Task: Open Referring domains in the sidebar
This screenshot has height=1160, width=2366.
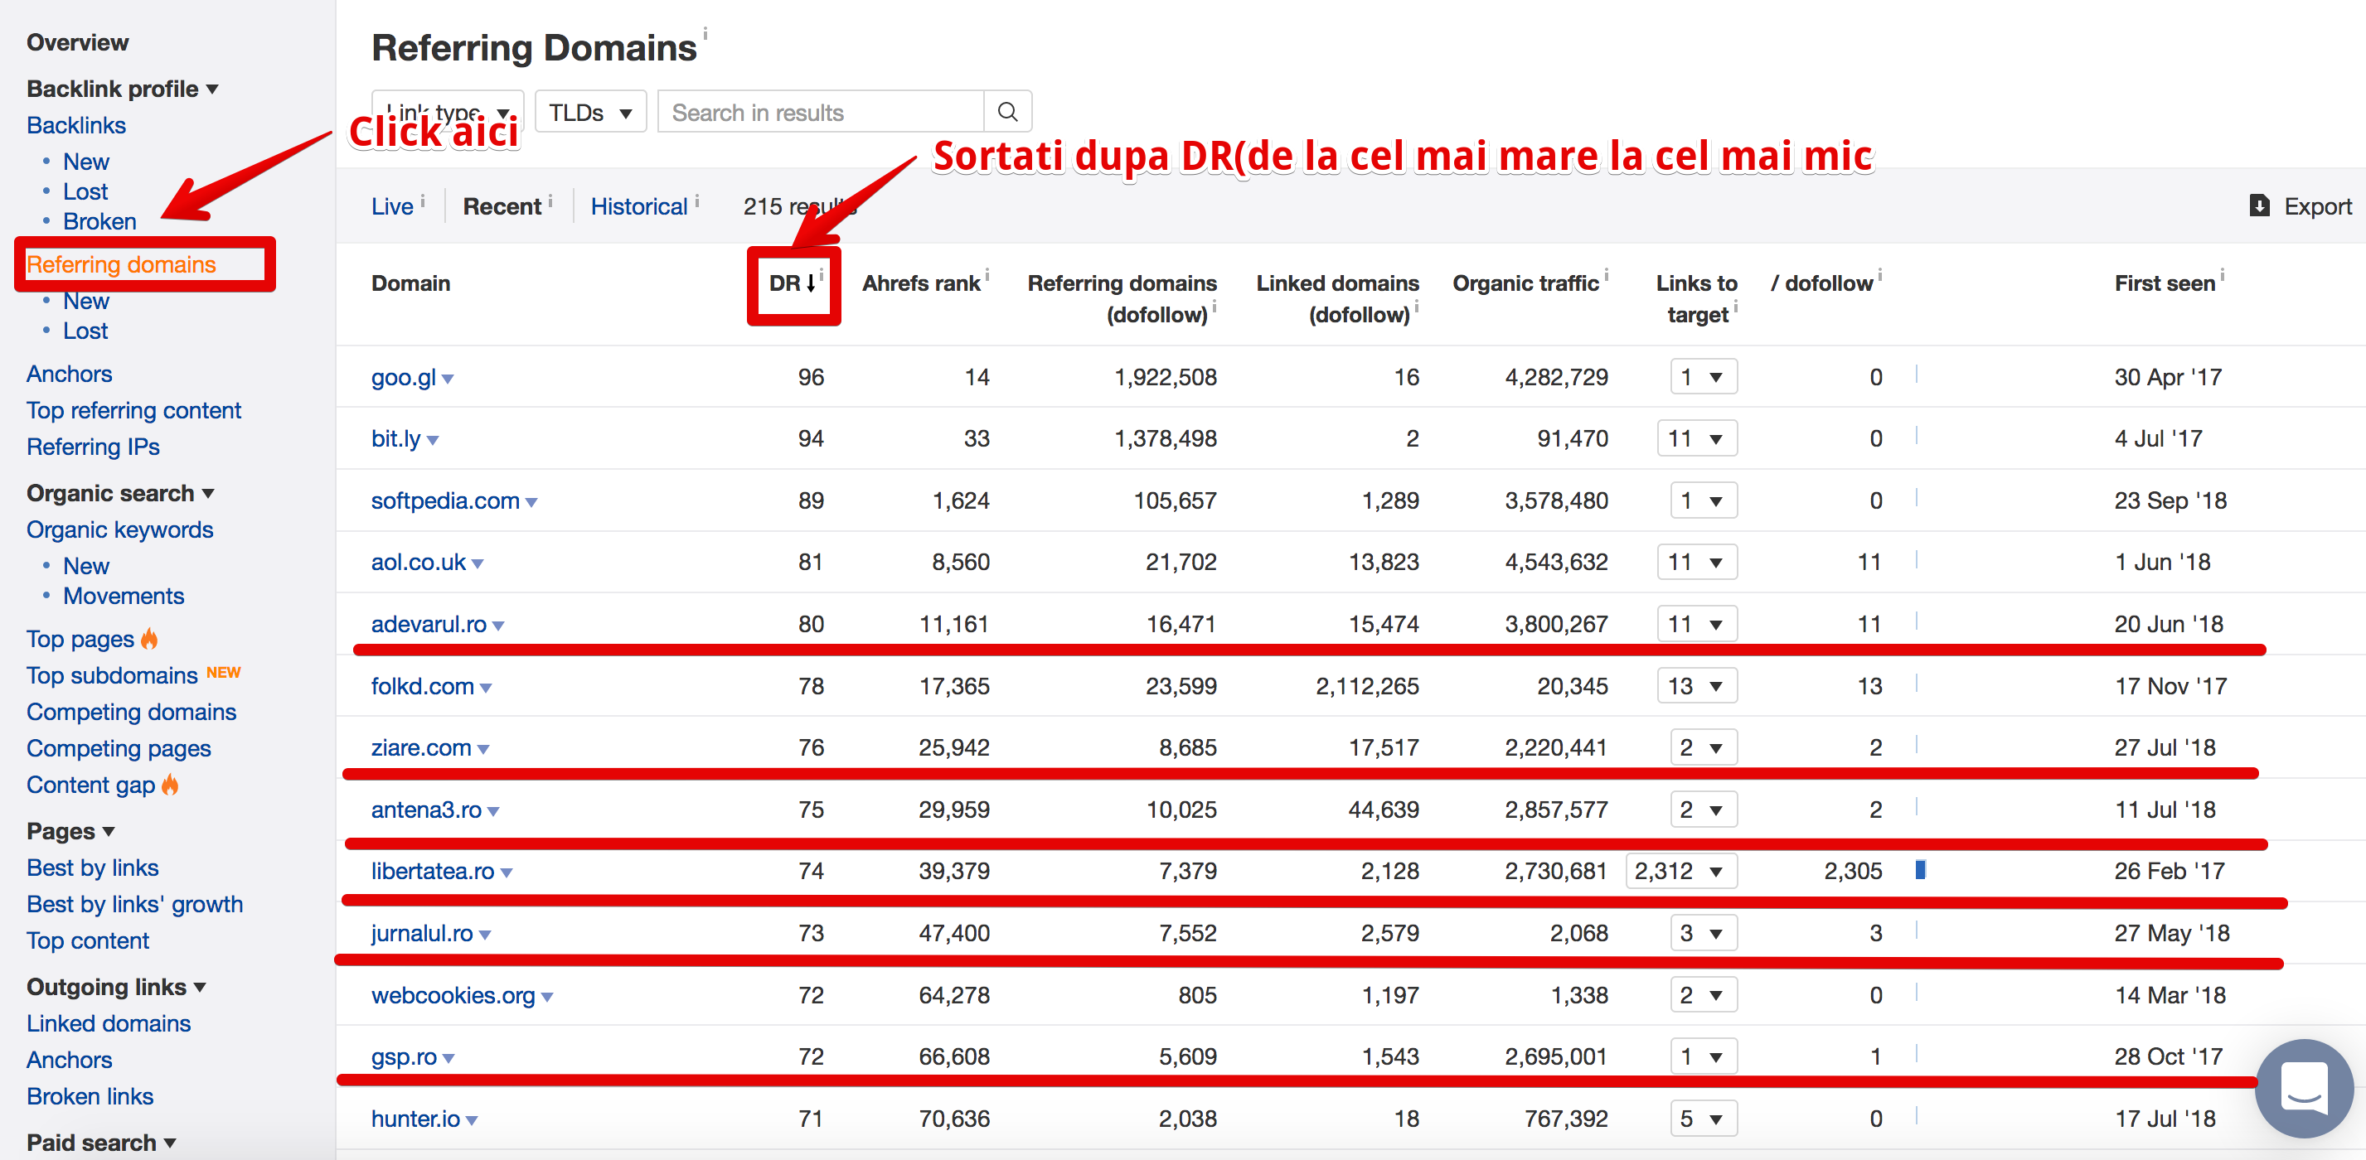Action: tap(121, 264)
